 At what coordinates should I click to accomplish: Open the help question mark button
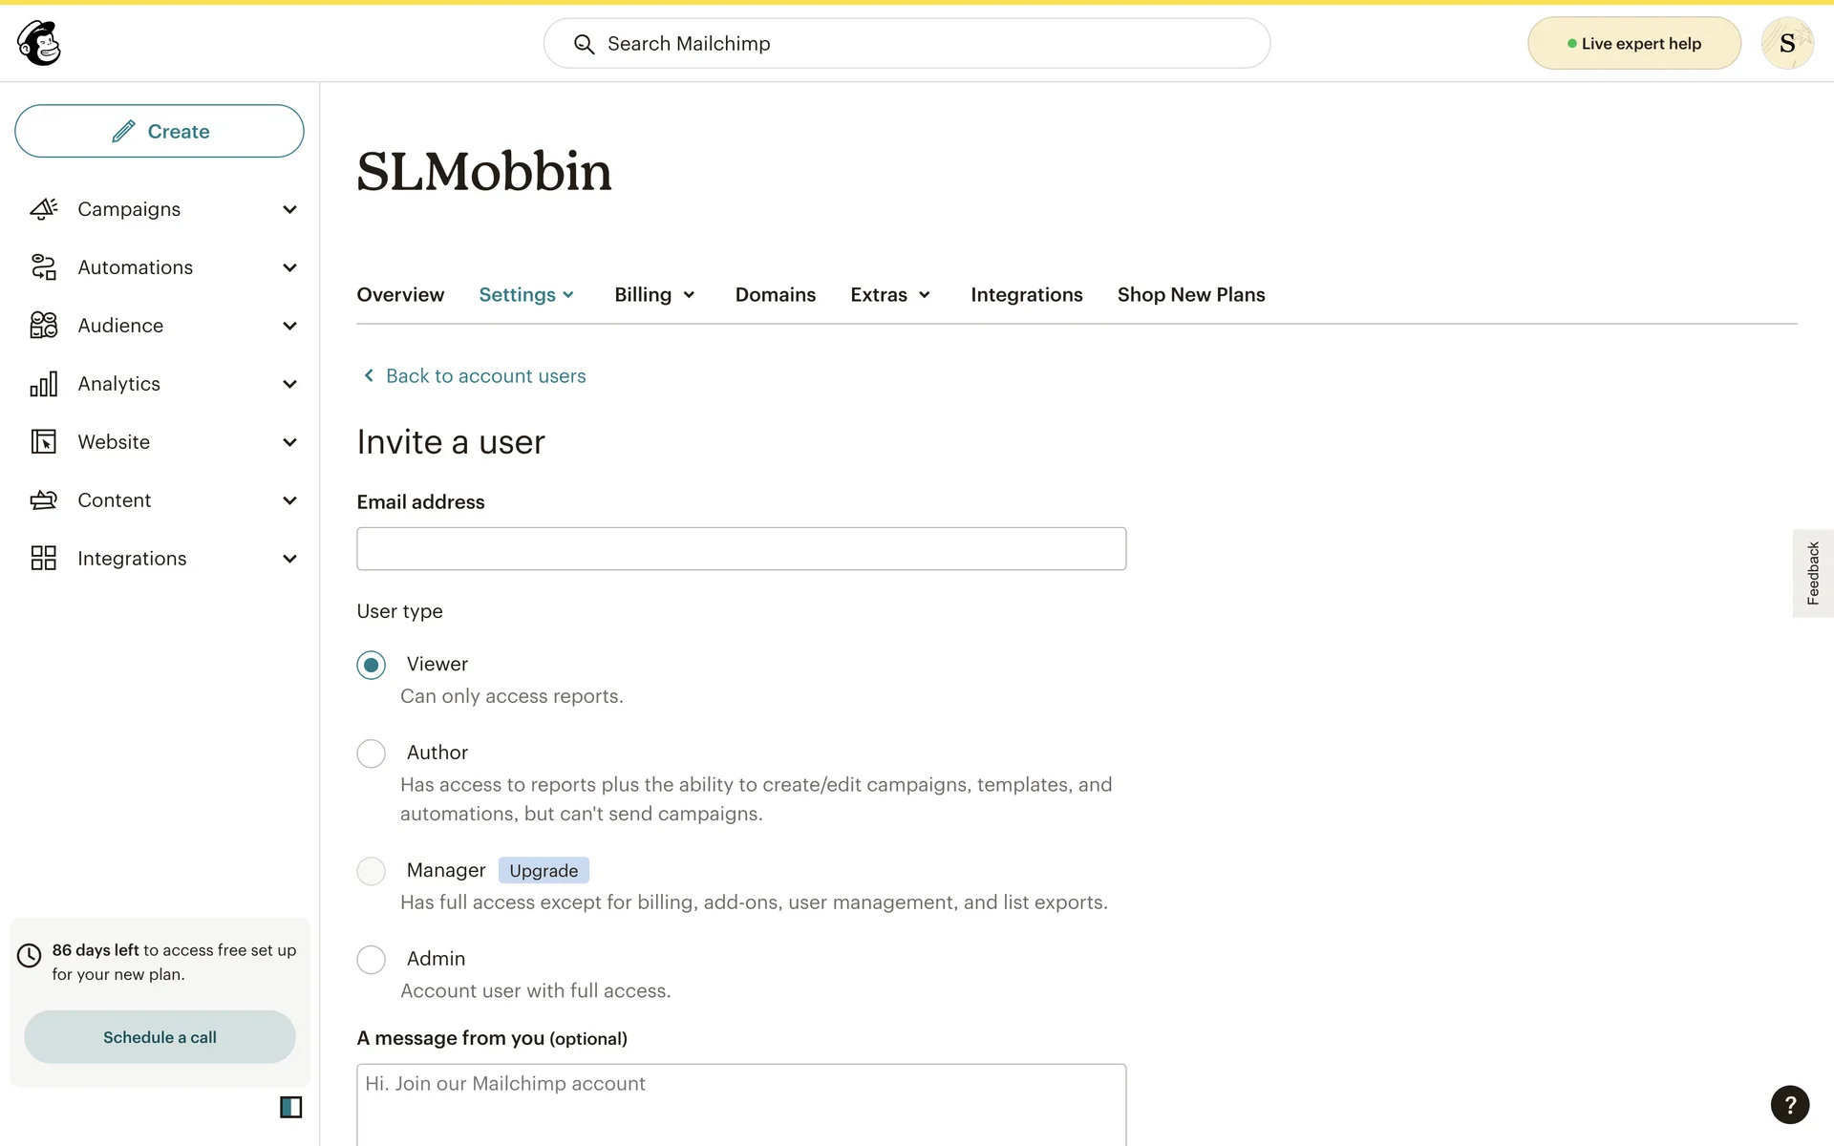1789,1105
